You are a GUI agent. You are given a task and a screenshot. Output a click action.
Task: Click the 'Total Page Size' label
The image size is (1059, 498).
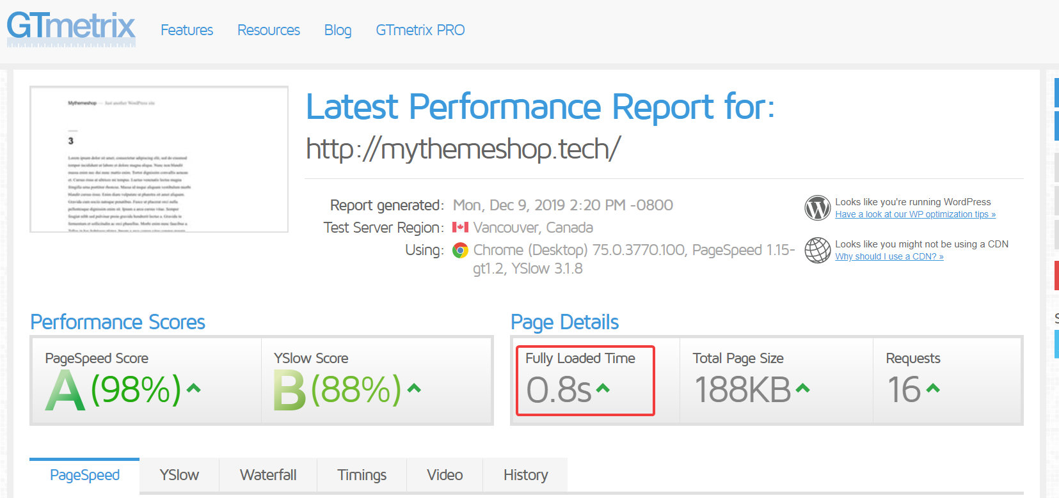pos(738,358)
